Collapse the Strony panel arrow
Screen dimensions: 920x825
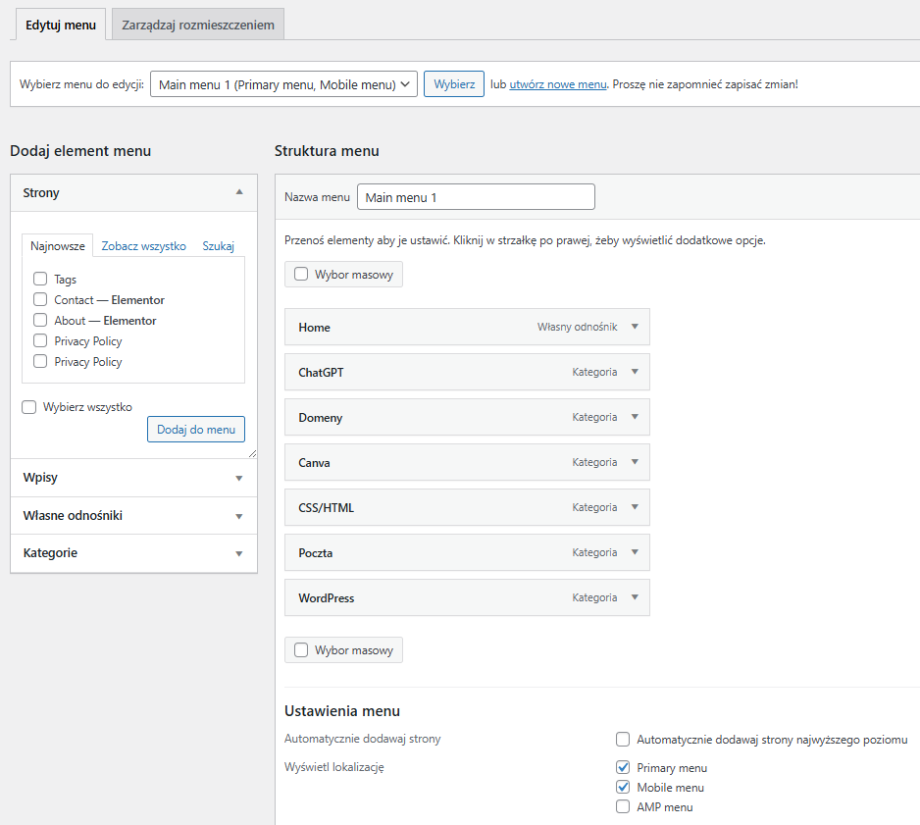click(x=239, y=192)
